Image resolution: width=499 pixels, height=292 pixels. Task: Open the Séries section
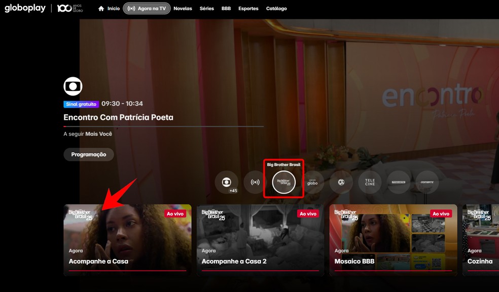(x=206, y=9)
